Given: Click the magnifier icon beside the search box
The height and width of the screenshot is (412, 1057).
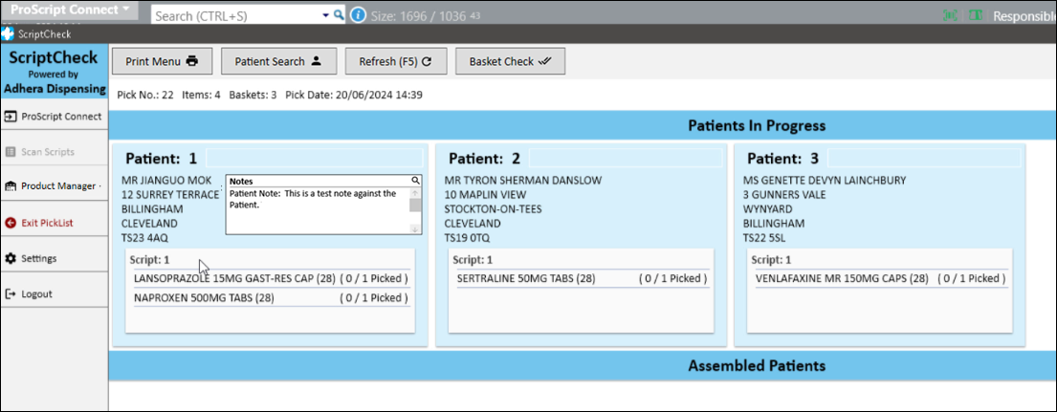Looking at the screenshot, I should coord(339,14).
